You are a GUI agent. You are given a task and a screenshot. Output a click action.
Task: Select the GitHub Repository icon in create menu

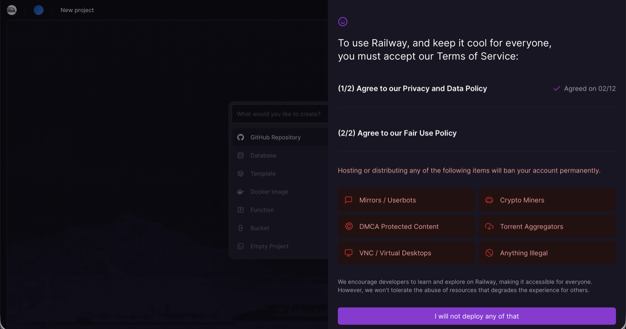(241, 137)
